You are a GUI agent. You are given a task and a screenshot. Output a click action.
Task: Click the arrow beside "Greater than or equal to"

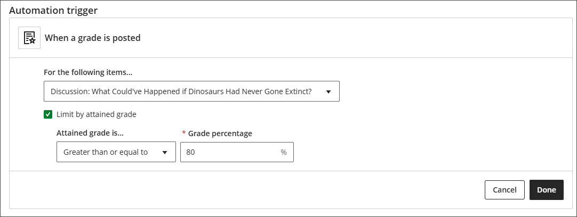coord(165,153)
